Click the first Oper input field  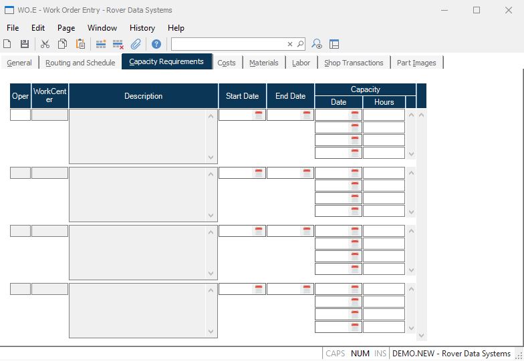point(20,115)
